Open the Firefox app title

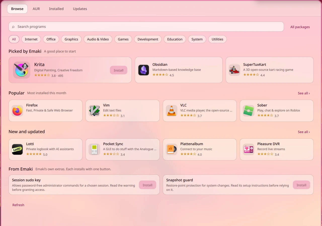(x=32, y=105)
